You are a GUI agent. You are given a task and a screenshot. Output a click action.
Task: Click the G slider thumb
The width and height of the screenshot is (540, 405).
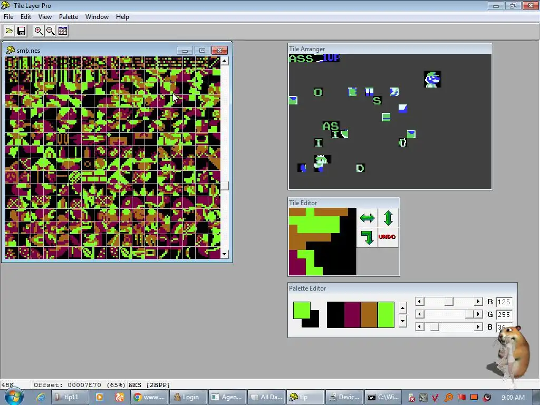(x=469, y=314)
